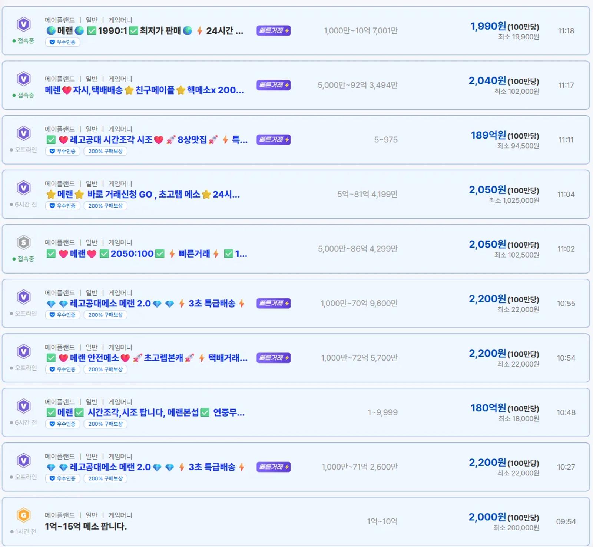Open the listing '레고공대 시간조각 시즈'

coord(147,140)
